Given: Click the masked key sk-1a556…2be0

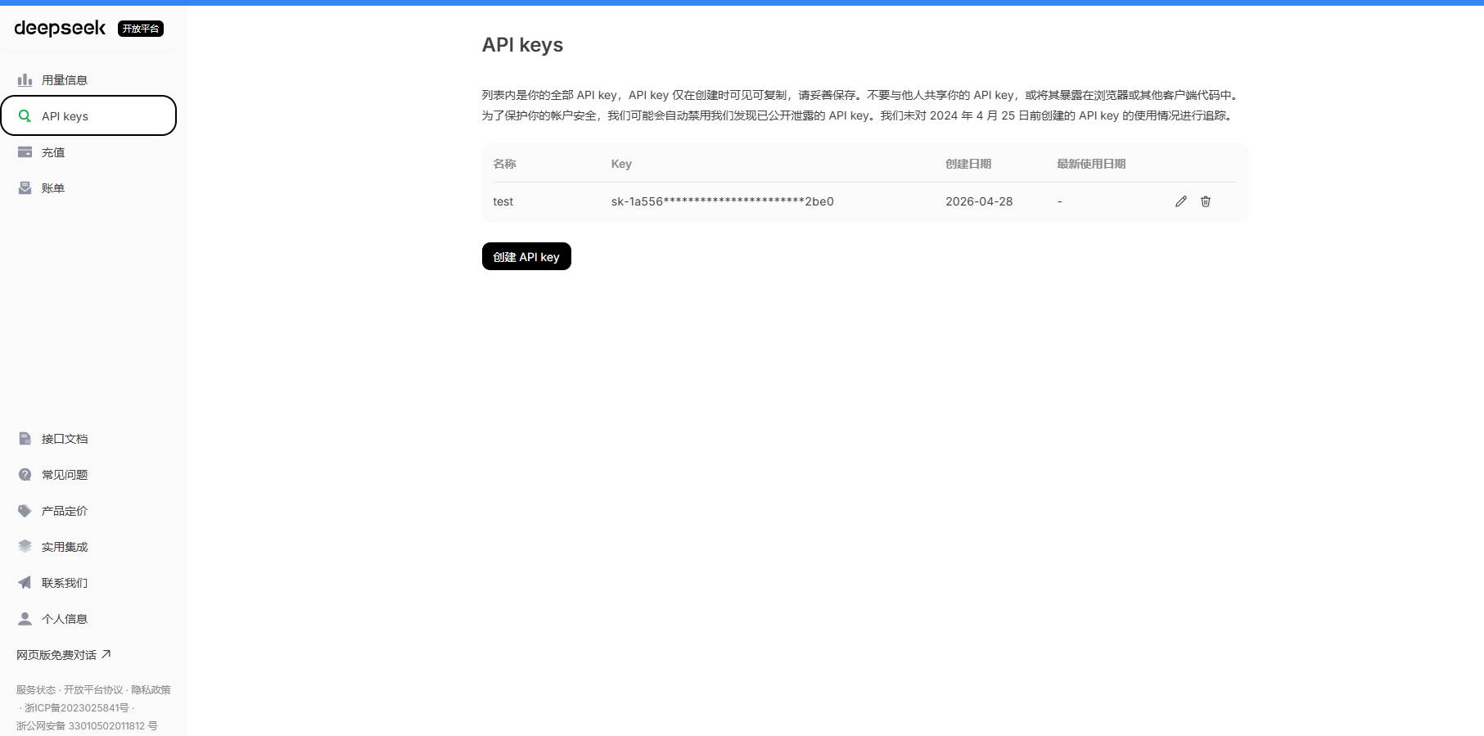Looking at the screenshot, I should pos(722,201).
